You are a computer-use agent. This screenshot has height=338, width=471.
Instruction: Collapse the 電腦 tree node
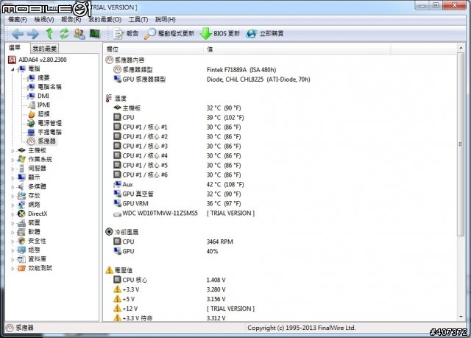point(13,69)
